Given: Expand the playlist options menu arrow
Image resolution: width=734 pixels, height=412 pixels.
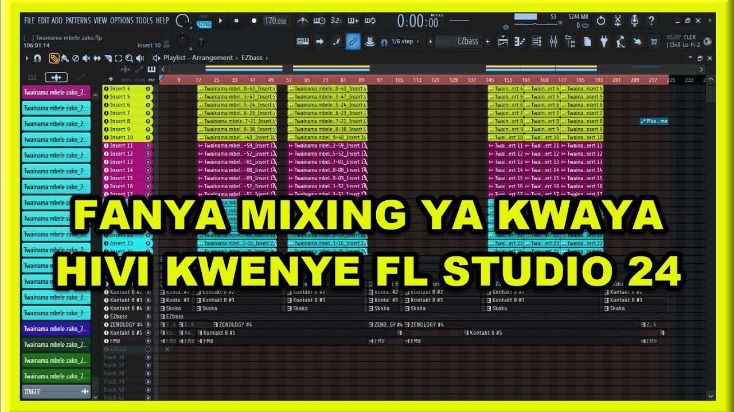Looking at the screenshot, I should (x=27, y=58).
